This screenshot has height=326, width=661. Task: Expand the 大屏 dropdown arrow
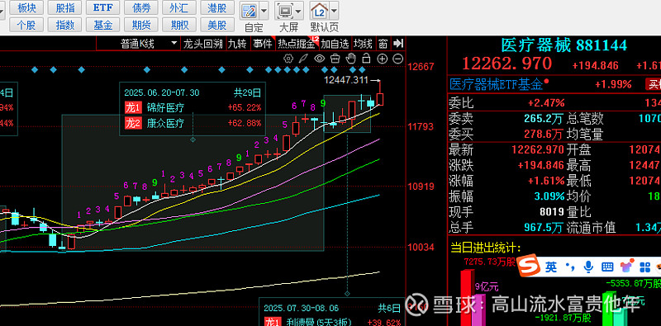pyautogui.click(x=299, y=12)
